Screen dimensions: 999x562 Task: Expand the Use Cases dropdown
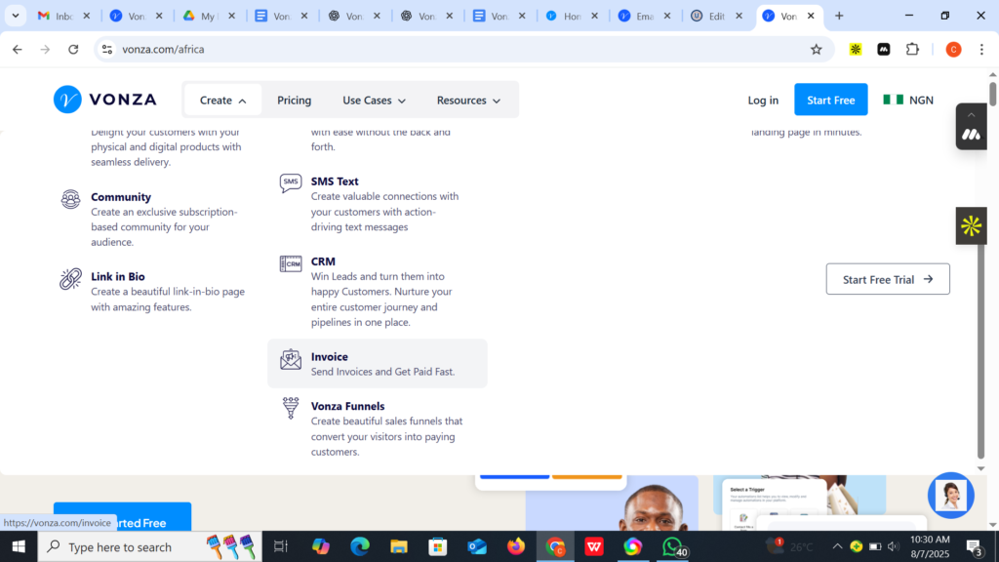(374, 100)
